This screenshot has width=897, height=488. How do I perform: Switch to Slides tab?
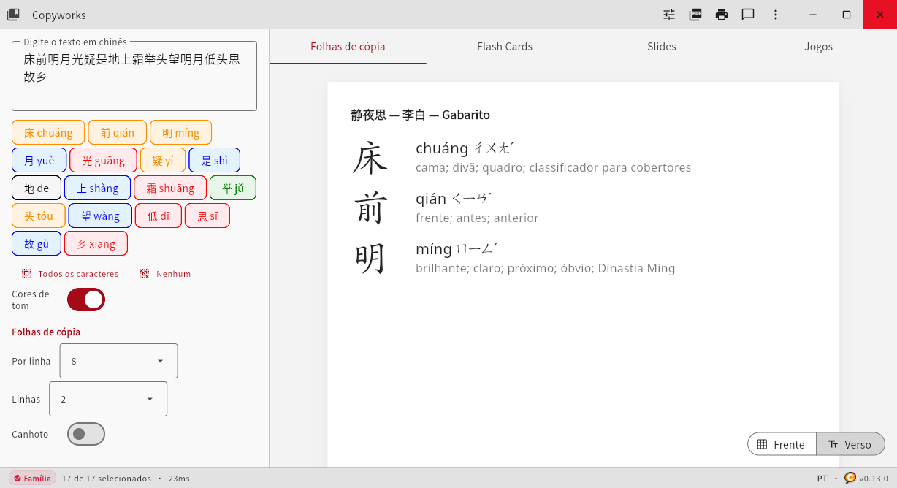(662, 47)
